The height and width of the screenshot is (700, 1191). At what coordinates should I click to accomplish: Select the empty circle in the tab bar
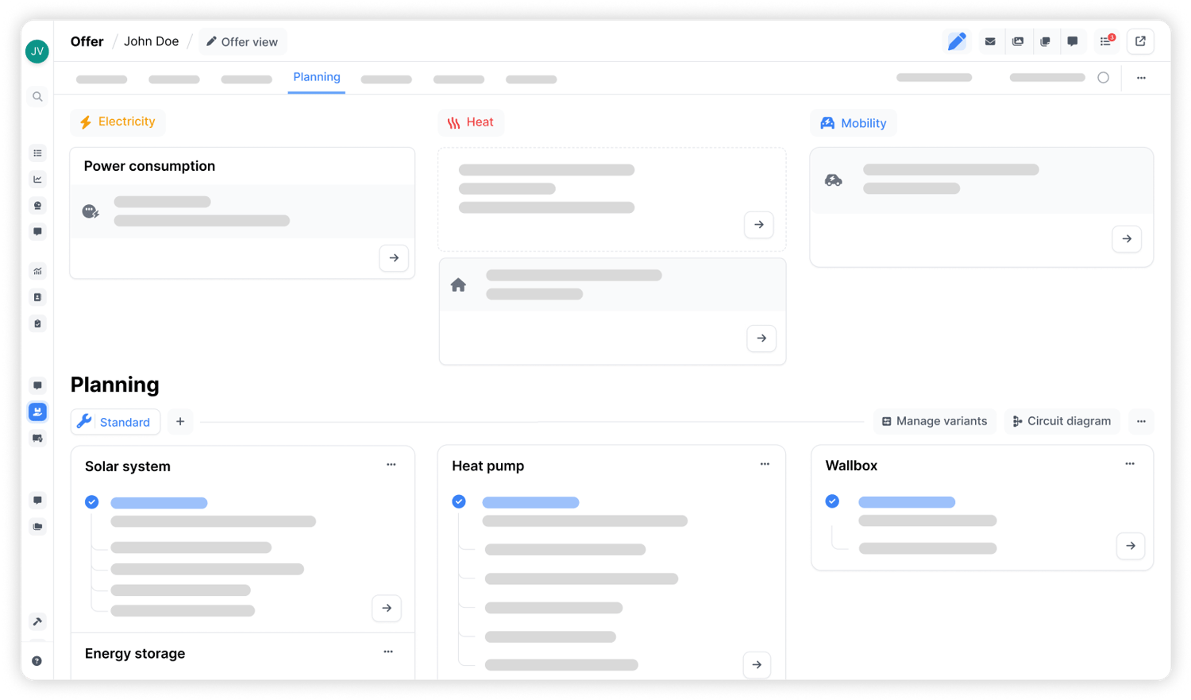tap(1104, 78)
